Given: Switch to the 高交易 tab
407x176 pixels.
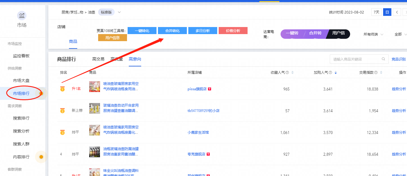Looking at the screenshot, I should [98, 59].
